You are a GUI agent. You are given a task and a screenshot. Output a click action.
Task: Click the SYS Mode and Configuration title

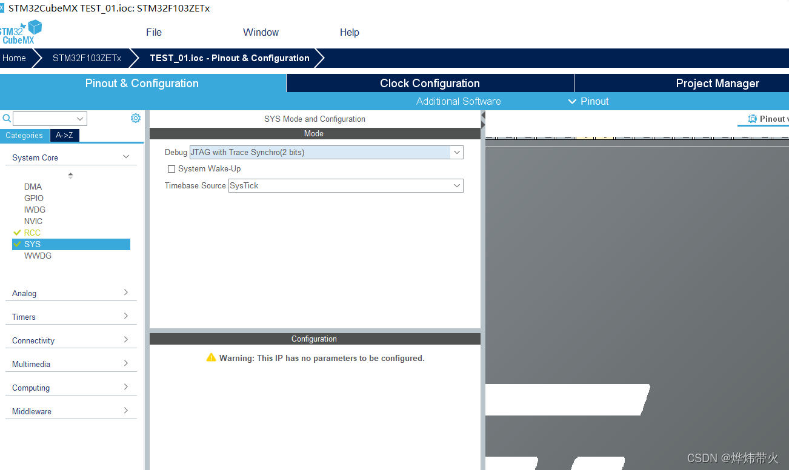315,119
